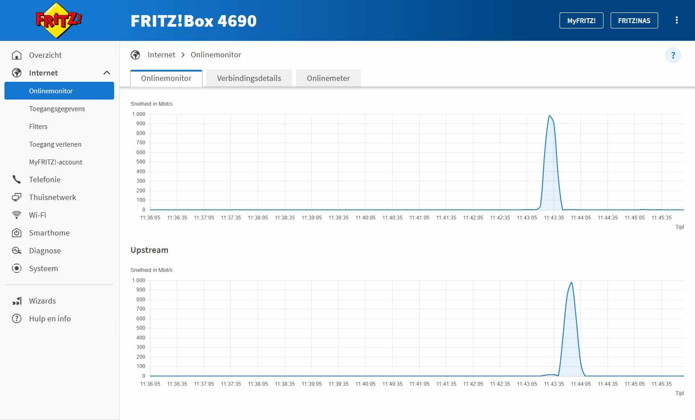Click the Internet breadcrumb link

[161, 55]
